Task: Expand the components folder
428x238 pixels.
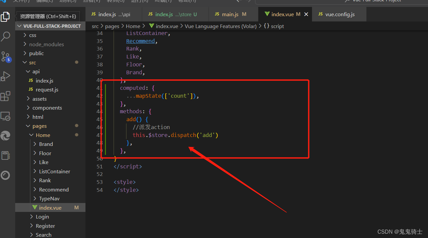Action: click(50, 108)
